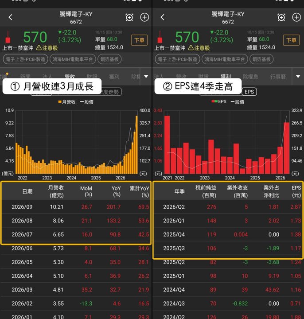Switch to 獲利 tab in right panel

pyautogui.click(x=226, y=76)
